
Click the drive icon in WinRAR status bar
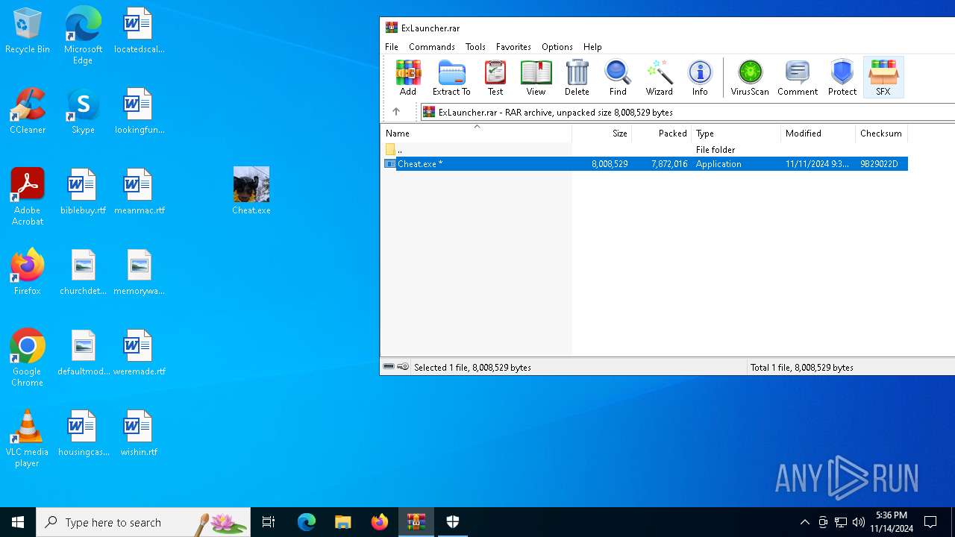(389, 367)
